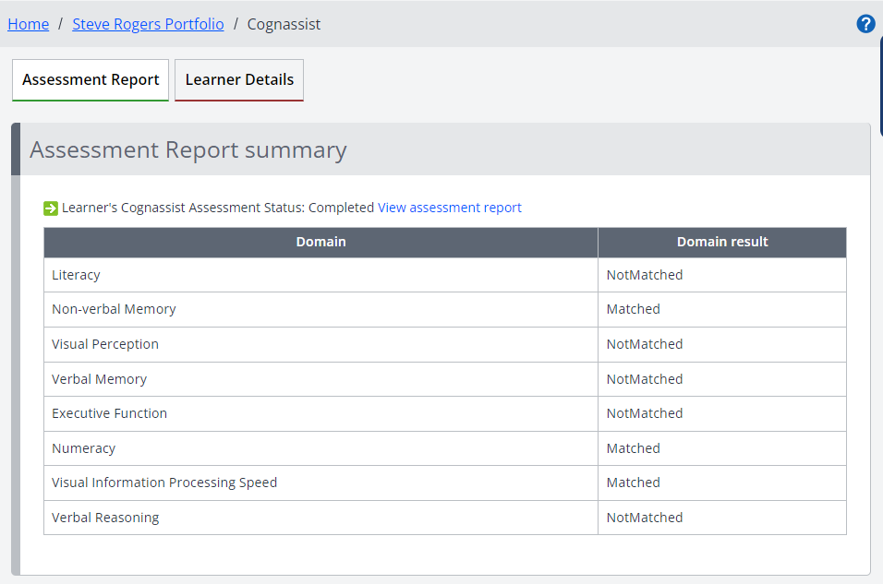Open the help question mark icon
The image size is (883, 584).
(x=865, y=23)
